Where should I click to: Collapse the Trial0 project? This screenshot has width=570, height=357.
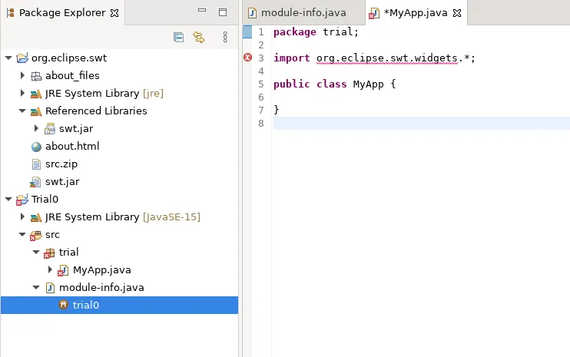tap(8, 199)
